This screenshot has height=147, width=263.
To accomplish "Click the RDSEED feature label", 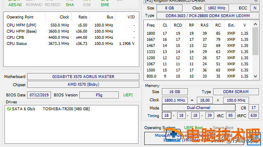I will tap(53, 5).
